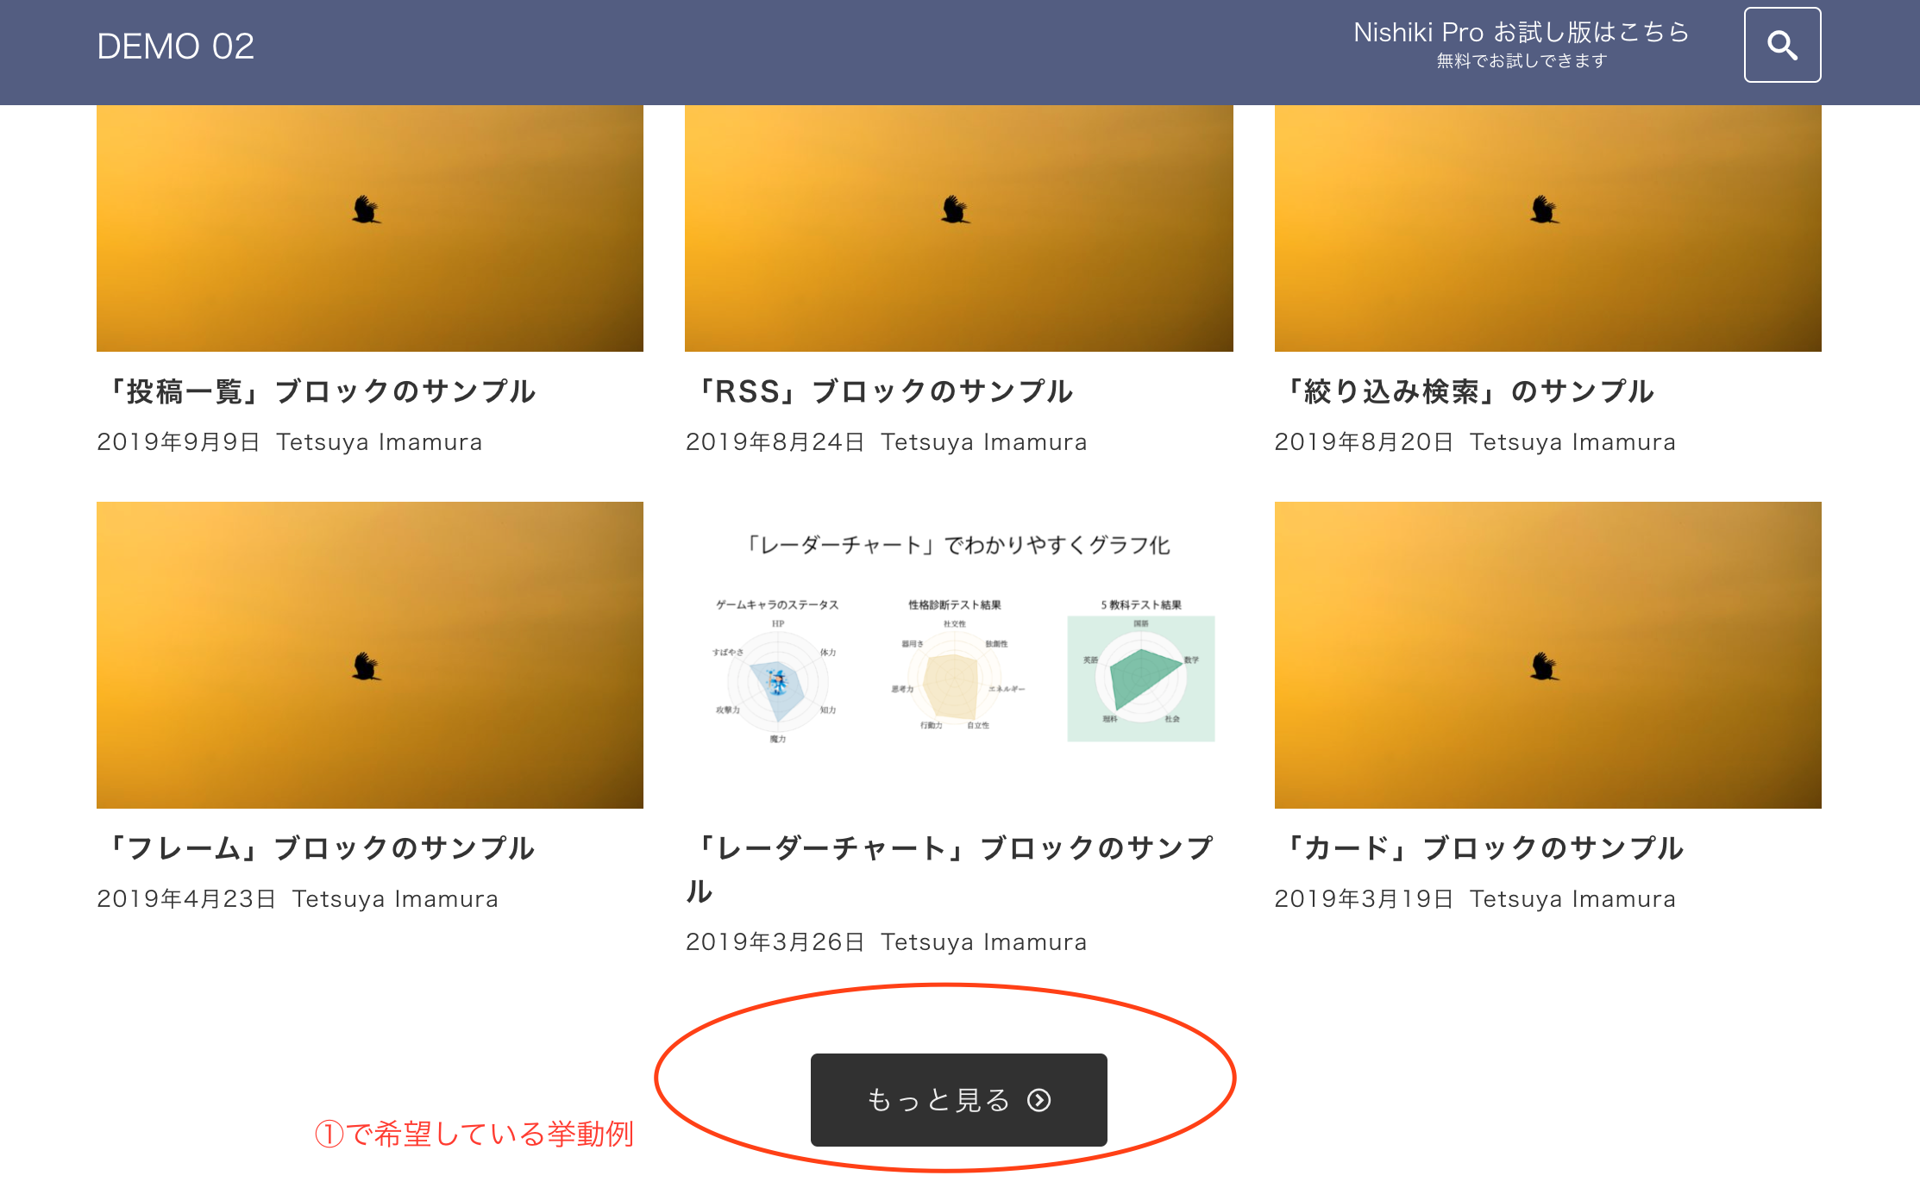Click the 2019年9月9日 date link

[178, 441]
